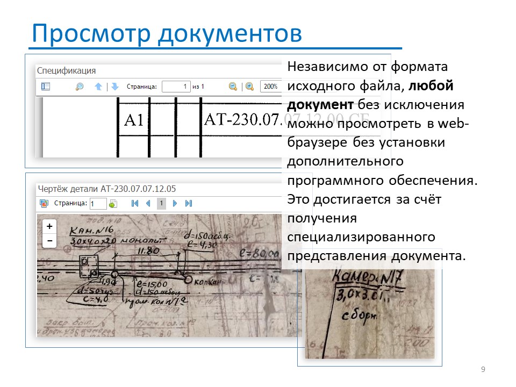Select page 1 button in pager
This screenshot has width=516, height=387.
(x=161, y=203)
